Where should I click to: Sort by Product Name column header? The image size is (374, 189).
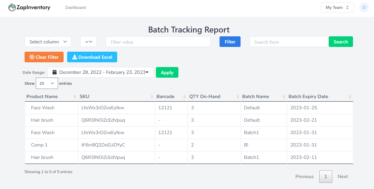pos(51,97)
